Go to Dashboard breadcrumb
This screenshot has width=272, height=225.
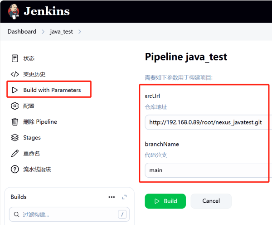coord(22,31)
